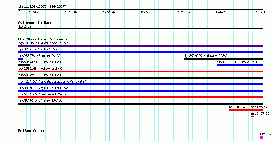Click the blue dgv82n21 variant bar
The image size is (272, 141).
(141, 52)
